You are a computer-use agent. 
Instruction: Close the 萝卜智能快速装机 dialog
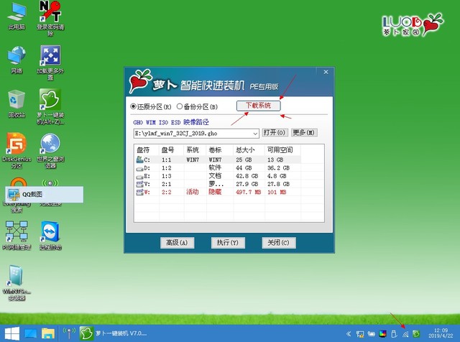pos(326,72)
